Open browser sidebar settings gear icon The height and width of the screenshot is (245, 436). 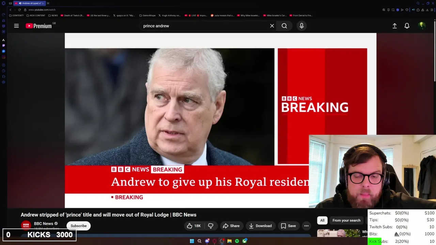(x=3, y=82)
